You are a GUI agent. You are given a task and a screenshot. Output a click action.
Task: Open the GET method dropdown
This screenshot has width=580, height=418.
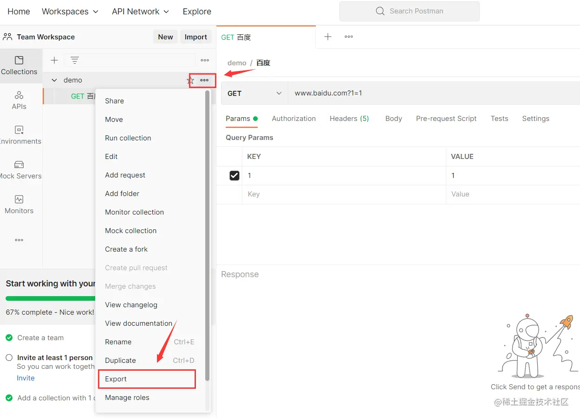pyautogui.click(x=254, y=93)
